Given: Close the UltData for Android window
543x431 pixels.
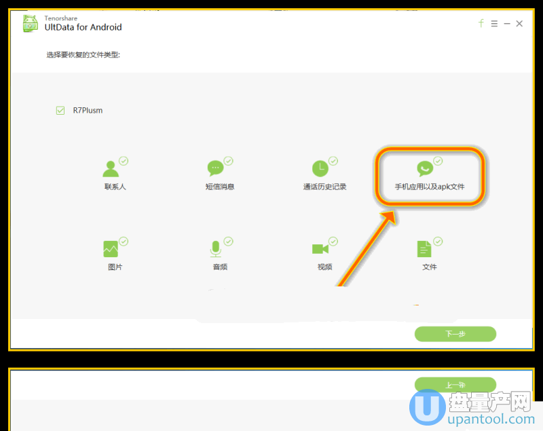Looking at the screenshot, I should pyautogui.click(x=519, y=24).
